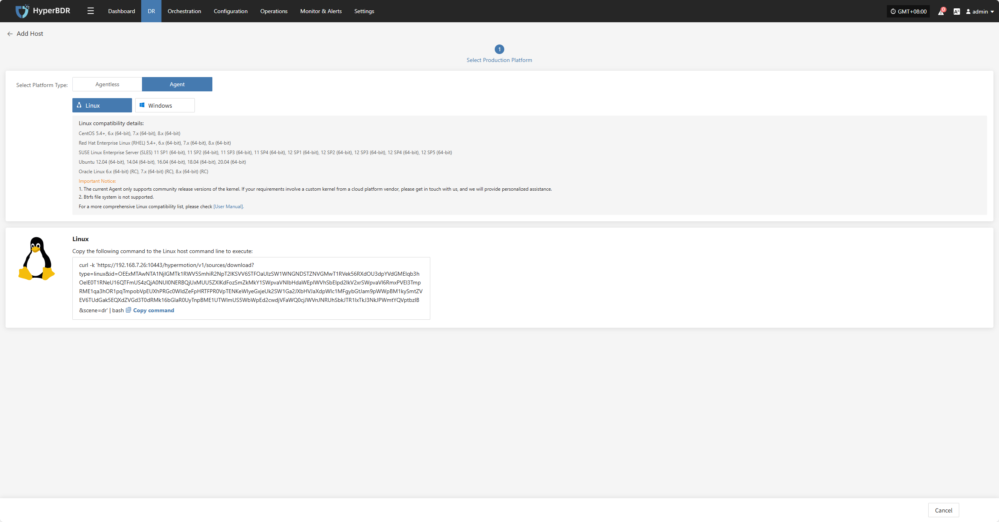This screenshot has width=999, height=522.
Task: Click the bold Linux section heading
Action: [x=80, y=239]
